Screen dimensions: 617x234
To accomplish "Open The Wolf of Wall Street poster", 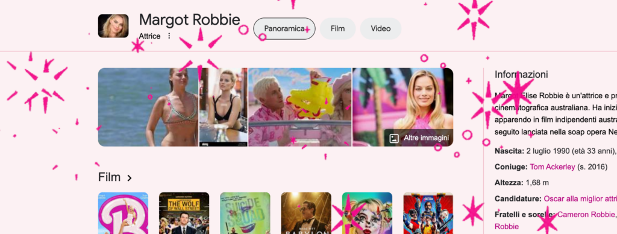I will coord(184,213).
